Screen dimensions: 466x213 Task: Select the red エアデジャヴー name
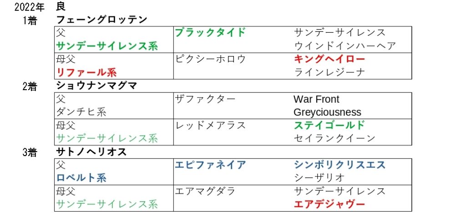(329, 204)
